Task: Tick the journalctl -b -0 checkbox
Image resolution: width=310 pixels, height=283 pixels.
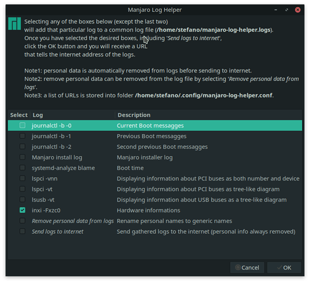Action: [22, 125]
